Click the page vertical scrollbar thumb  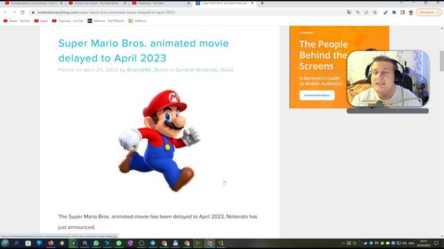coord(442,61)
